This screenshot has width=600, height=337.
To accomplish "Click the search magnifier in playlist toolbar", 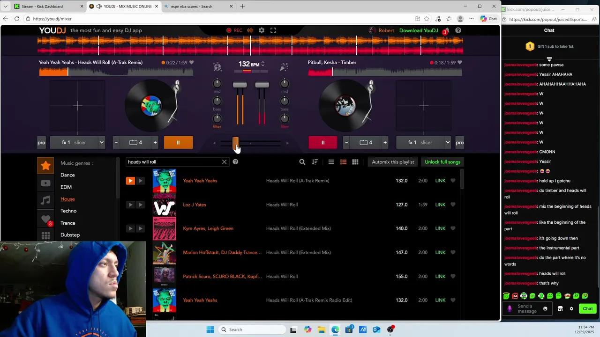I will coord(302,162).
